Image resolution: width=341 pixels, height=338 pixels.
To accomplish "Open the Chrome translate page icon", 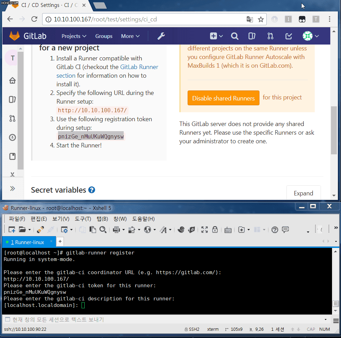I will (x=249, y=19).
